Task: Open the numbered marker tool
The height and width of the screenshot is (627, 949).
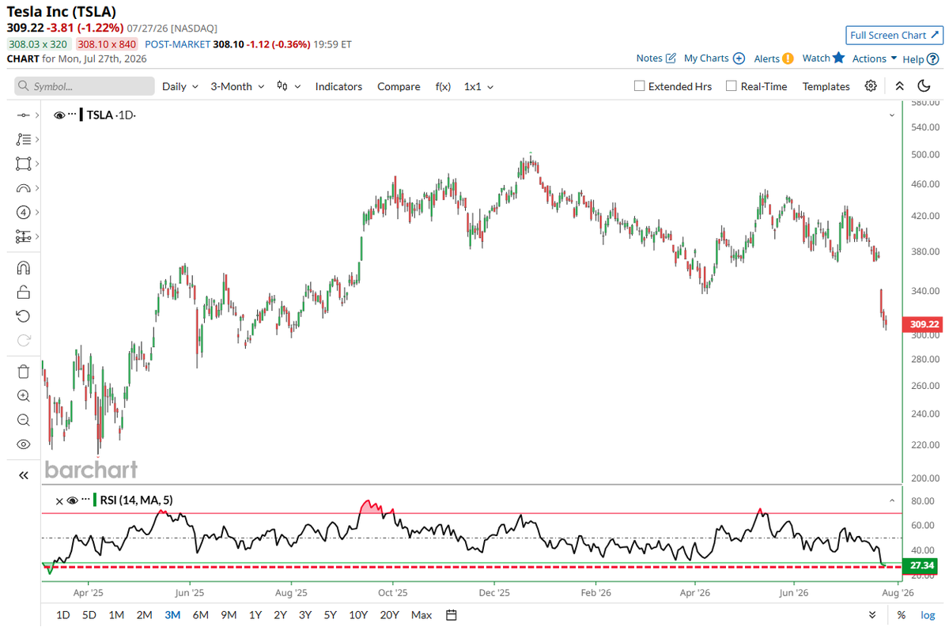Action: pyautogui.click(x=23, y=213)
